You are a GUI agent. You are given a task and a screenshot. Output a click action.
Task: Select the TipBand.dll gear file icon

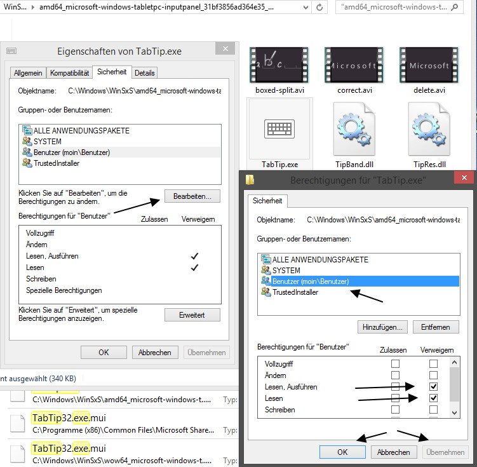[x=354, y=129]
